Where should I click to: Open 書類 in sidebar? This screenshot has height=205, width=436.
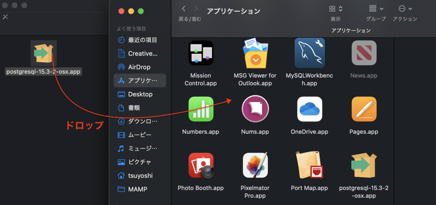140,108
